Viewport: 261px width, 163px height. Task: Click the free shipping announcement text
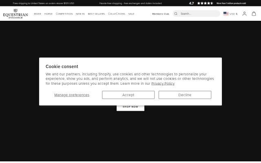tap(44, 3)
